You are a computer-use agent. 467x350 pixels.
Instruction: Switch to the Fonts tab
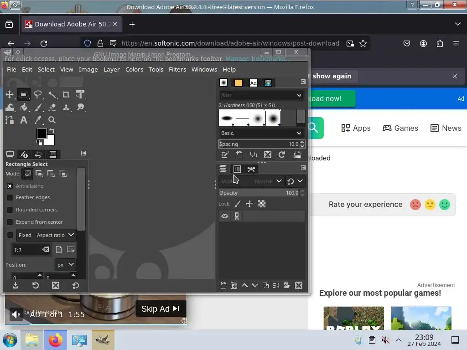[253, 83]
